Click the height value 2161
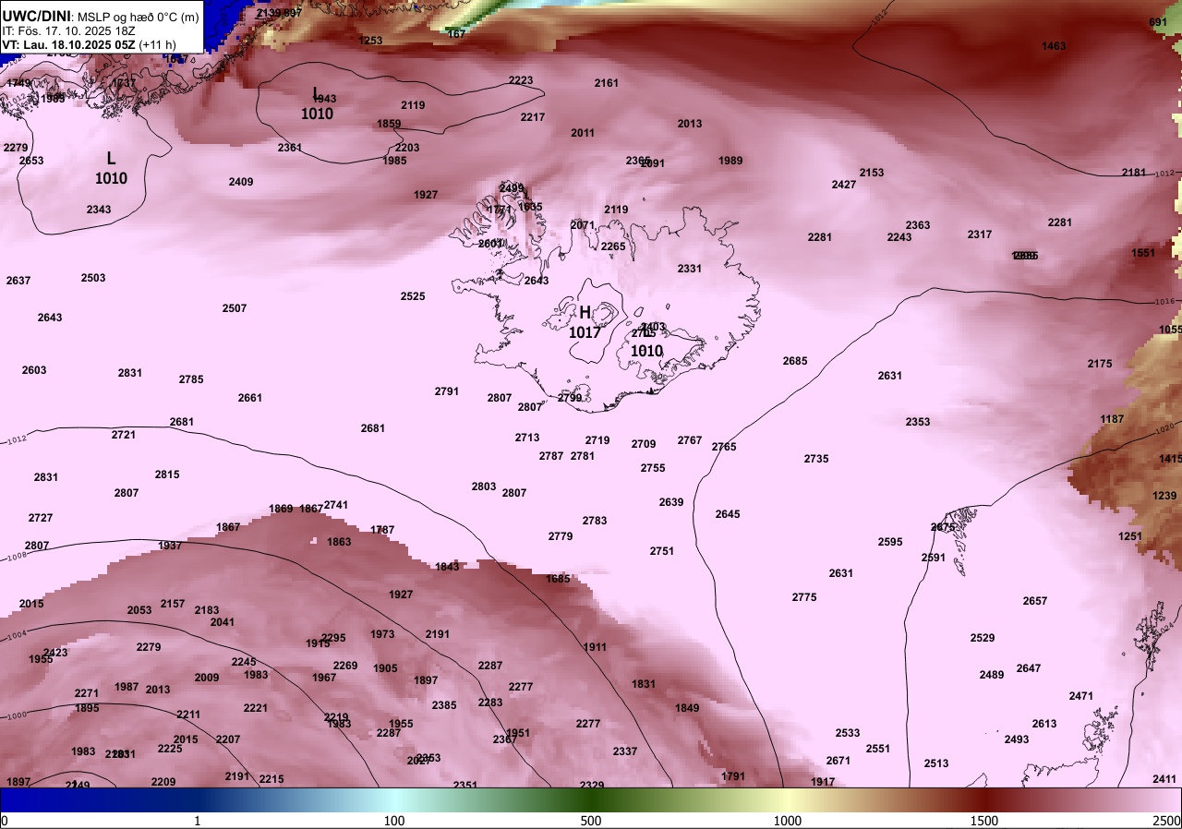Image resolution: width=1182 pixels, height=829 pixels. coord(607,84)
